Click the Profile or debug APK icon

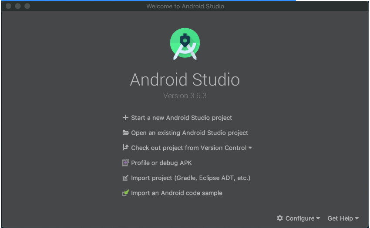click(125, 163)
